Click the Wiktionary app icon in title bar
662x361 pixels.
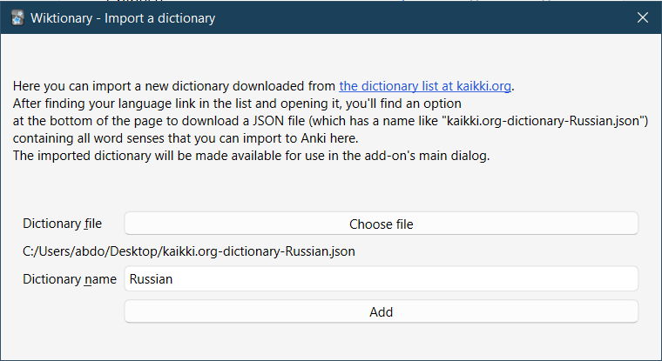(x=16, y=17)
